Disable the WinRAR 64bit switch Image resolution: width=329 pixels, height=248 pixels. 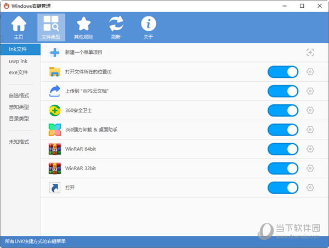pyautogui.click(x=283, y=149)
